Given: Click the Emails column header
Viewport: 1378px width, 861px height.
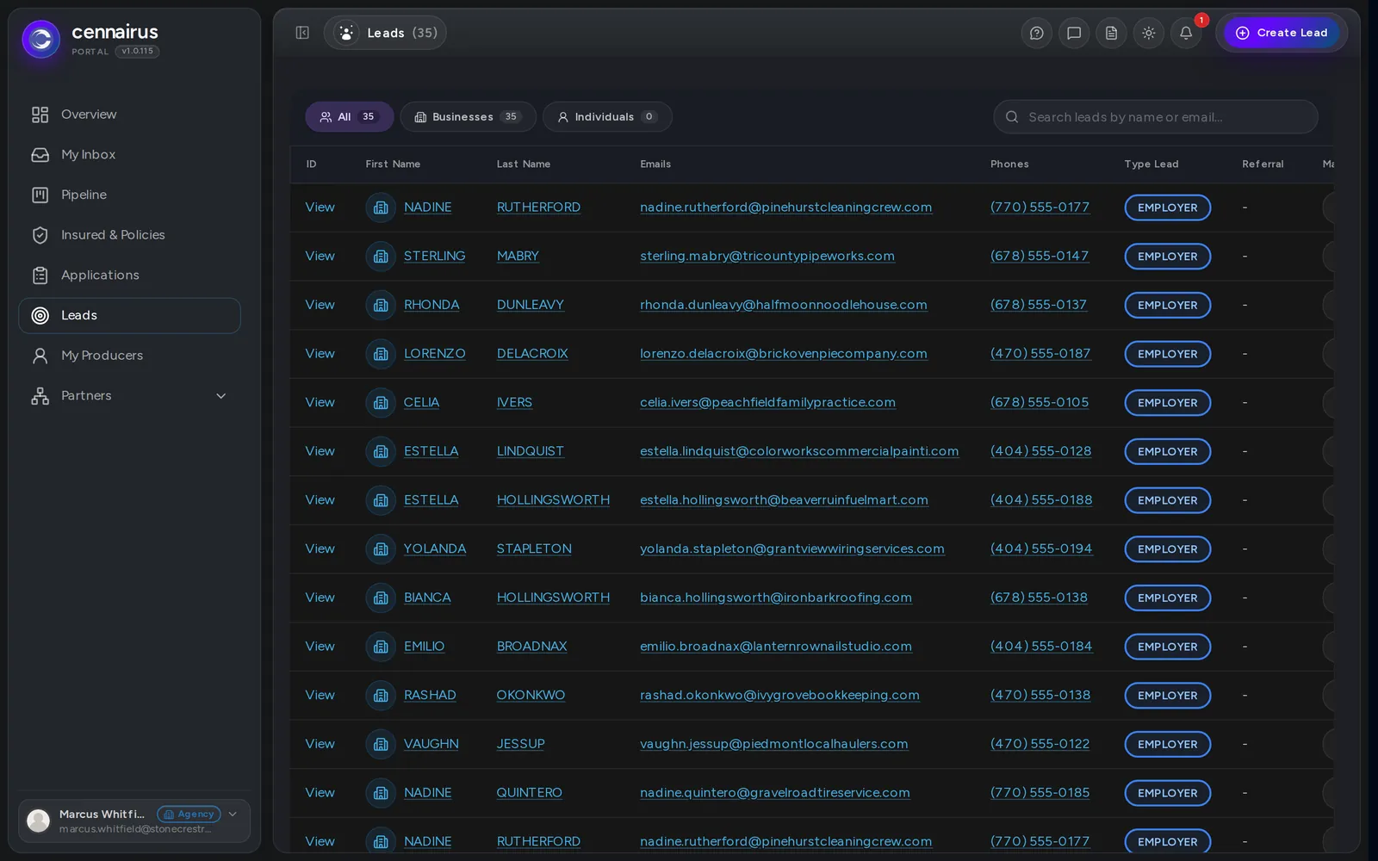Looking at the screenshot, I should (x=655, y=164).
